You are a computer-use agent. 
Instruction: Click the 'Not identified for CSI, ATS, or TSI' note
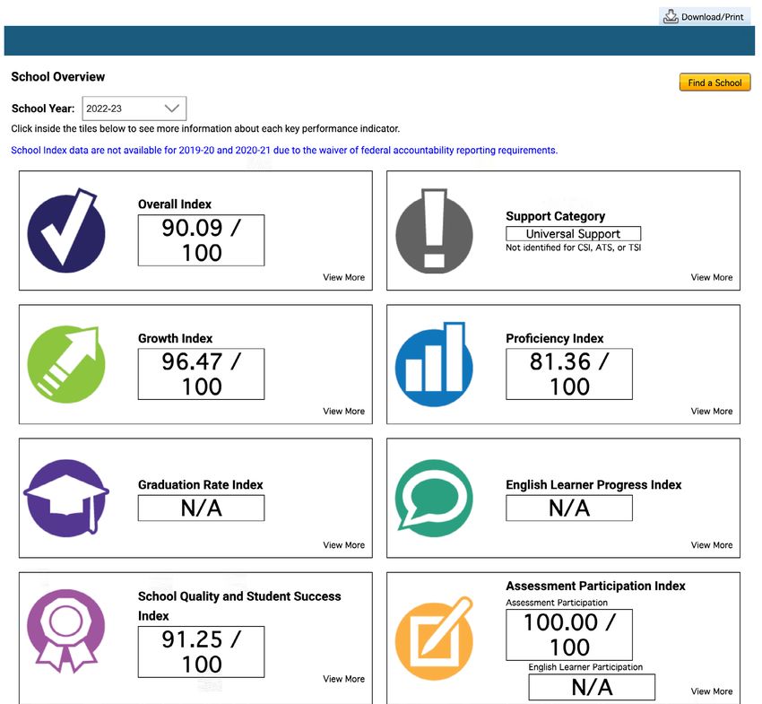pyautogui.click(x=574, y=248)
